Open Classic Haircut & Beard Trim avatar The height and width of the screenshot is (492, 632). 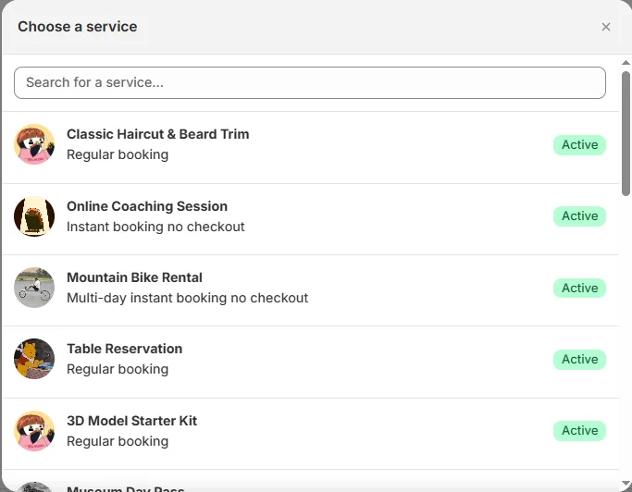point(34,144)
